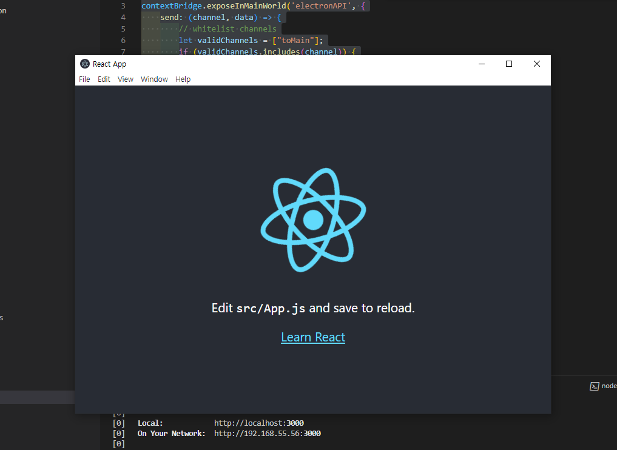Viewport: 617px width, 450px height.
Task: Close the React App window
Action: [x=537, y=64]
